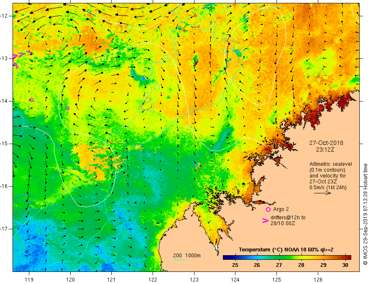Click the "Altimetric sealevel" caption text
Screen dimensions: 368x284
point(331,164)
